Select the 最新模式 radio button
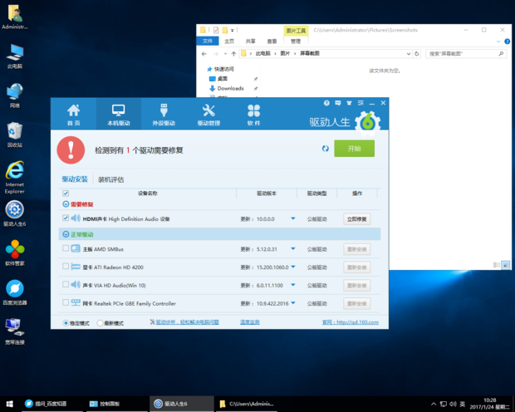This screenshot has width=515, height=412. click(101, 323)
